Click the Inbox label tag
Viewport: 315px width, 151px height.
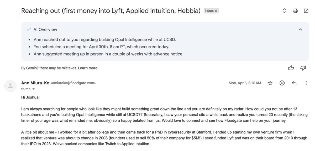point(209,11)
